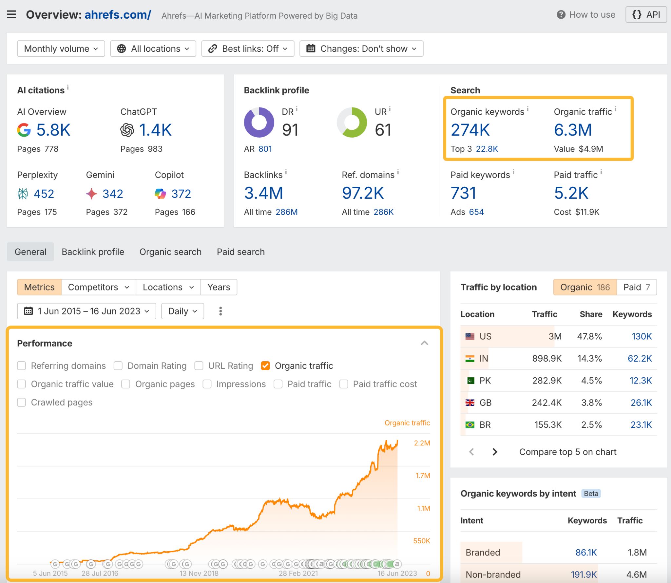Click the Copilot icon in AI citations
Image resolution: width=671 pixels, height=583 pixels.
(160, 194)
